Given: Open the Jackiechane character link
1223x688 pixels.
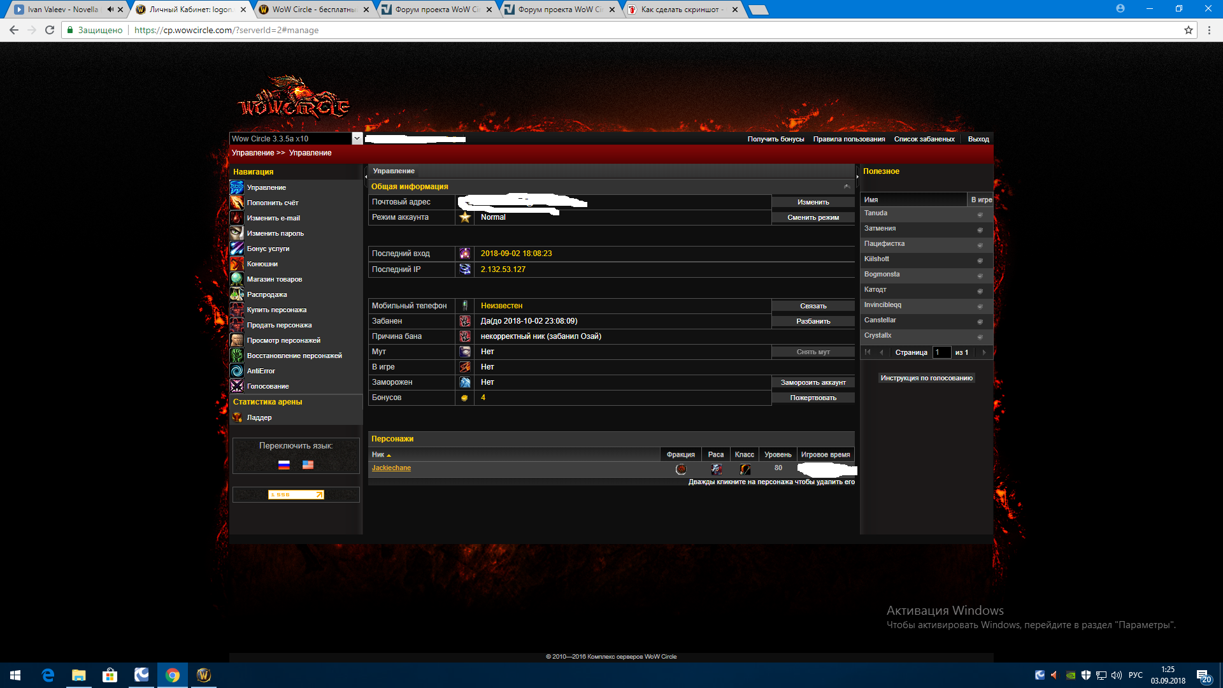Looking at the screenshot, I should (391, 468).
